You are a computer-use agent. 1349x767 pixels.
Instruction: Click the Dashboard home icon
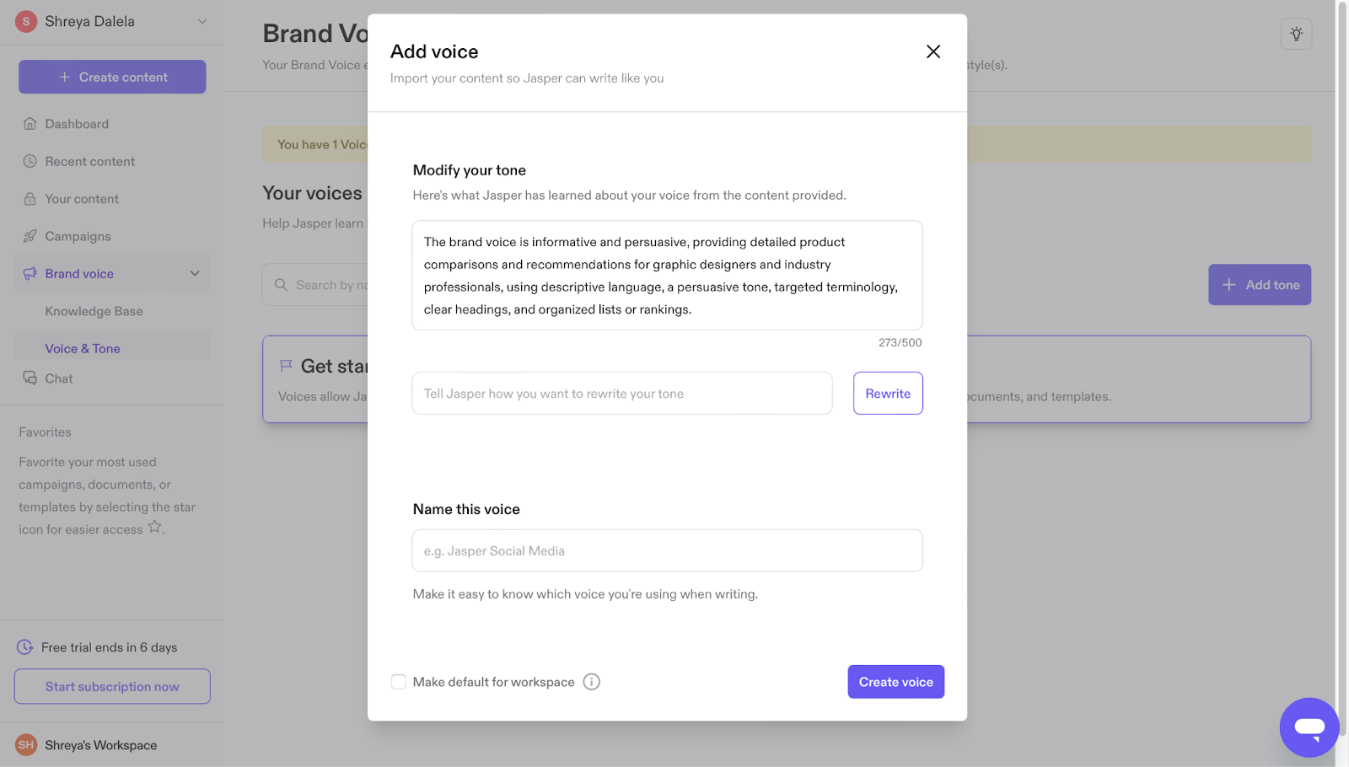[30, 124]
